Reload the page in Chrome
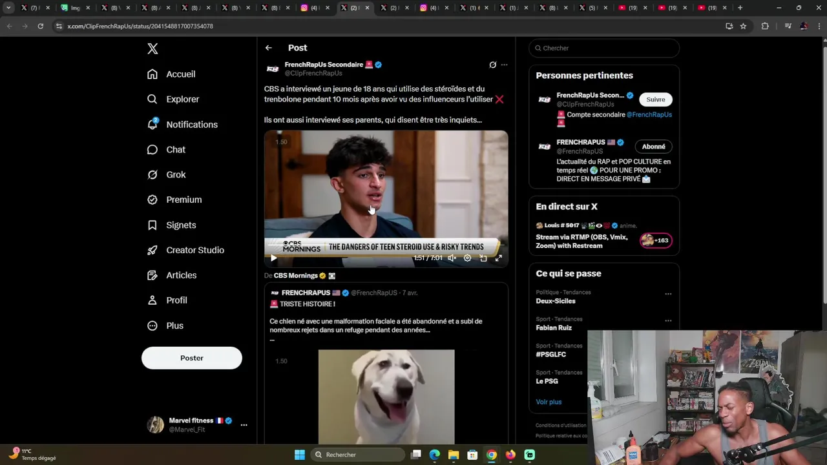 coord(40,26)
